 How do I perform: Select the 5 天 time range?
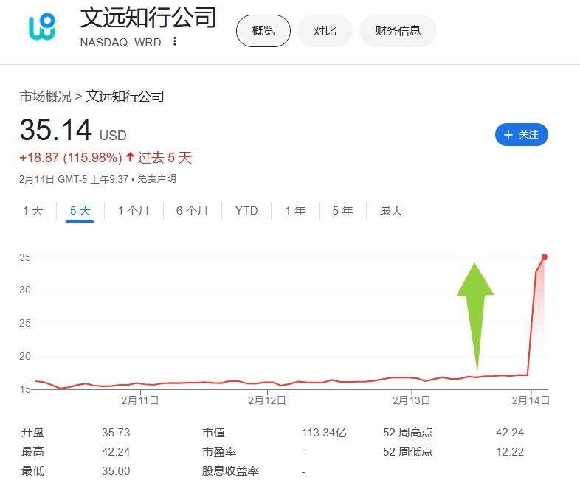[x=80, y=211]
